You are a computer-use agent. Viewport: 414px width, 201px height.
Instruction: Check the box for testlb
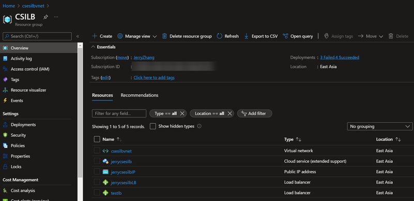97,193
